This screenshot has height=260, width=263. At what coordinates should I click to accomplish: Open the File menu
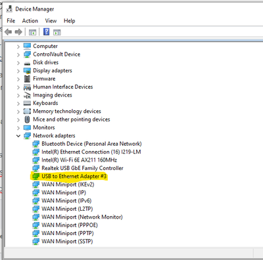pyautogui.click(x=11, y=21)
